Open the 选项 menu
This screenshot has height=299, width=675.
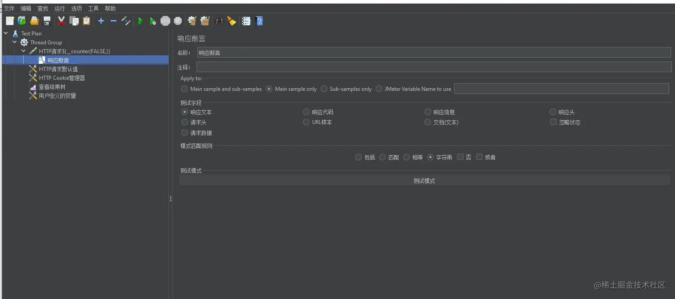click(76, 8)
